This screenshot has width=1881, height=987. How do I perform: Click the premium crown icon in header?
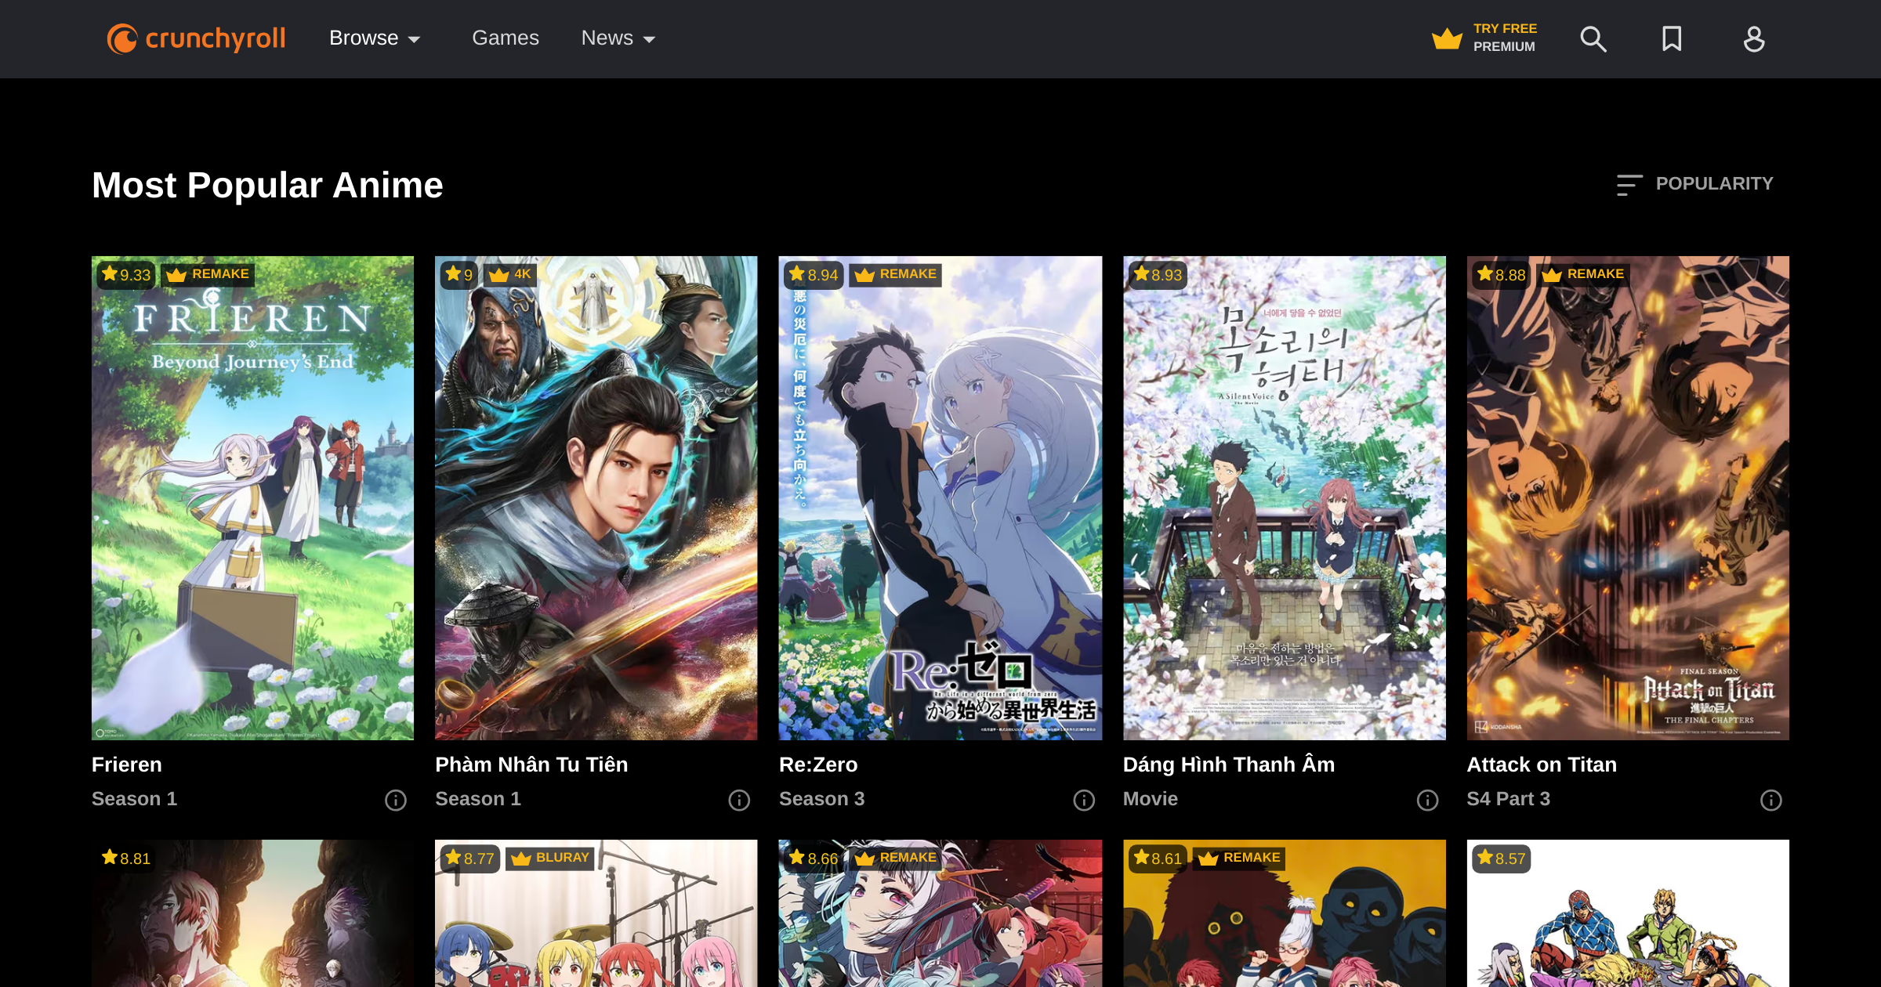coord(1447,38)
